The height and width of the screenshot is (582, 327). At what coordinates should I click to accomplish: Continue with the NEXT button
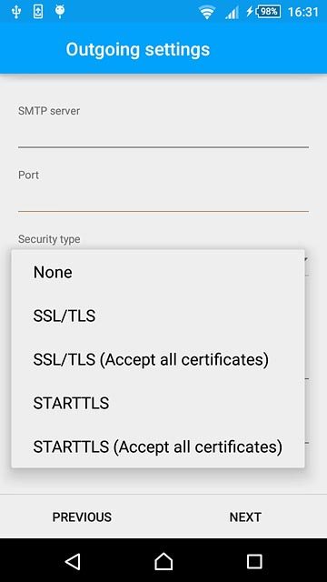[x=245, y=517]
